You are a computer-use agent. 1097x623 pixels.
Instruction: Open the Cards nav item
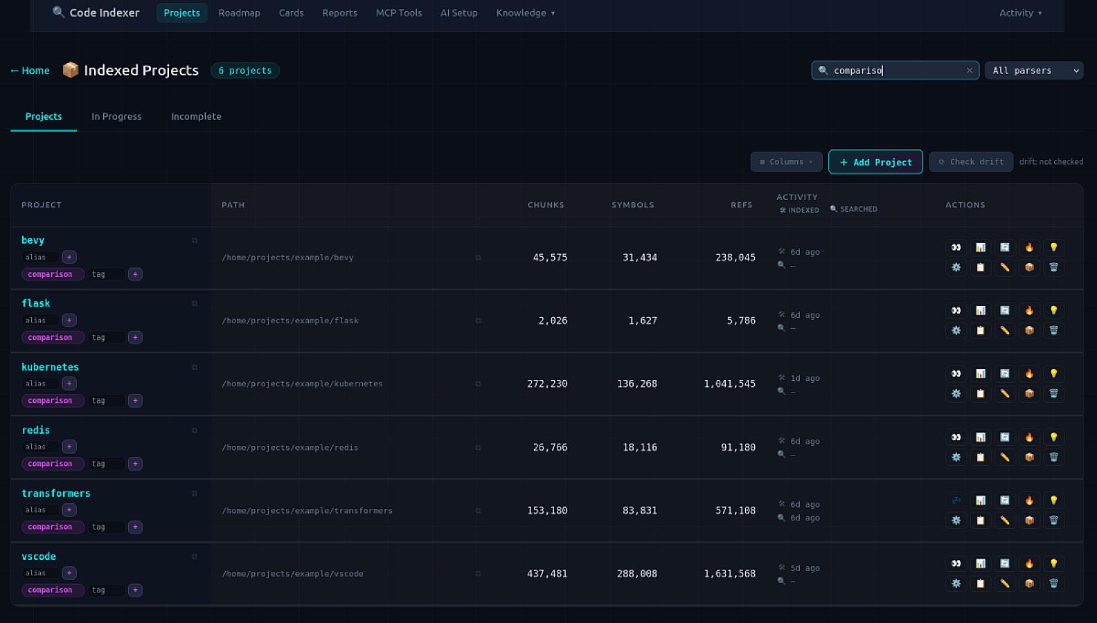[x=291, y=12]
